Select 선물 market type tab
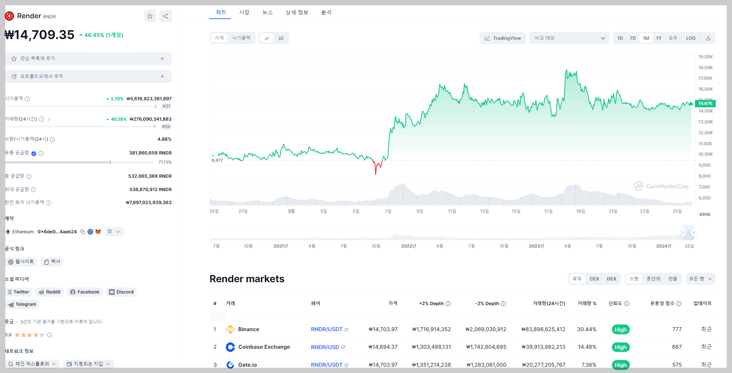Viewport: 732px width, 373px height. (673, 279)
